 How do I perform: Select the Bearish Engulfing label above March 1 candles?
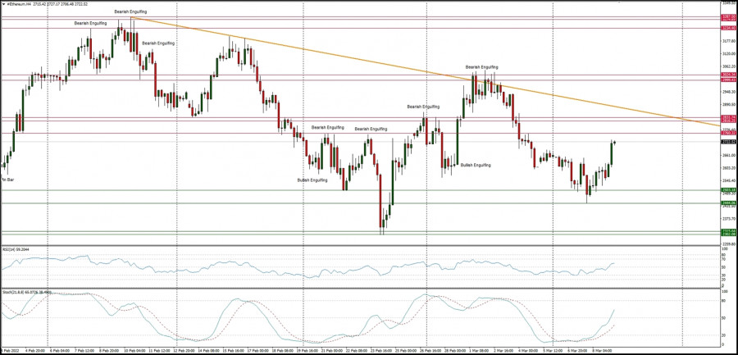pos(481,66)
